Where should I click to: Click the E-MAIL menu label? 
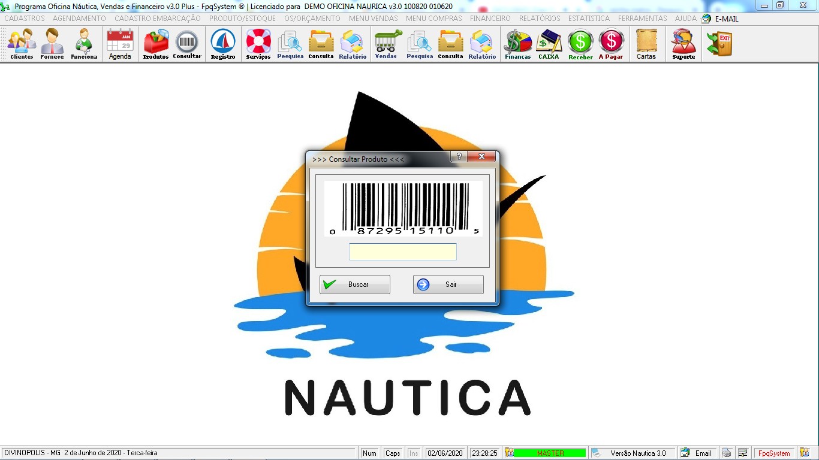click(x=727, y=19)
